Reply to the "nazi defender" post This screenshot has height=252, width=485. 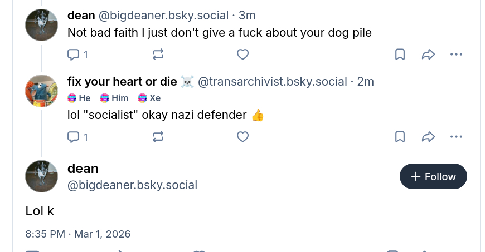(x=74, y=137)
